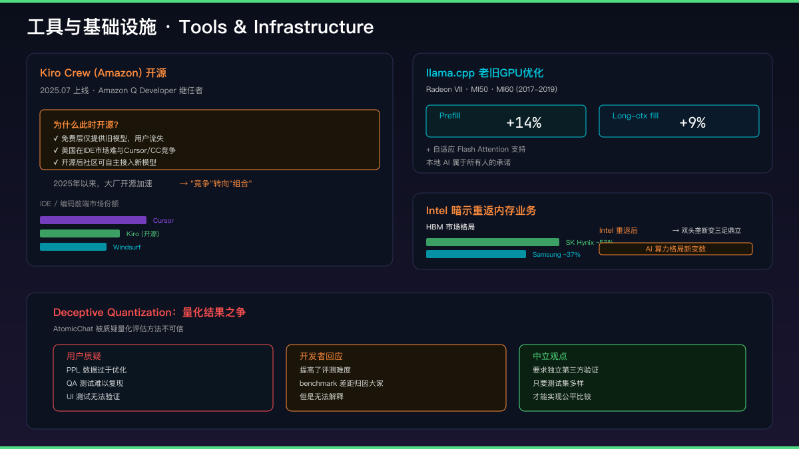Viewport: 799px width, 449px height.
Task: Click the 'Prefill' metric label
Action: click(450, 116)
